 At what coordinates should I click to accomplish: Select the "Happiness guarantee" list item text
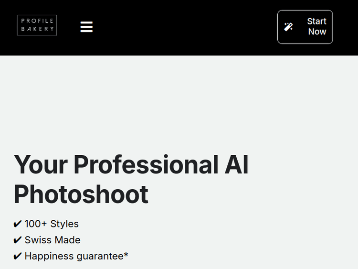click(x=74, y=257)
